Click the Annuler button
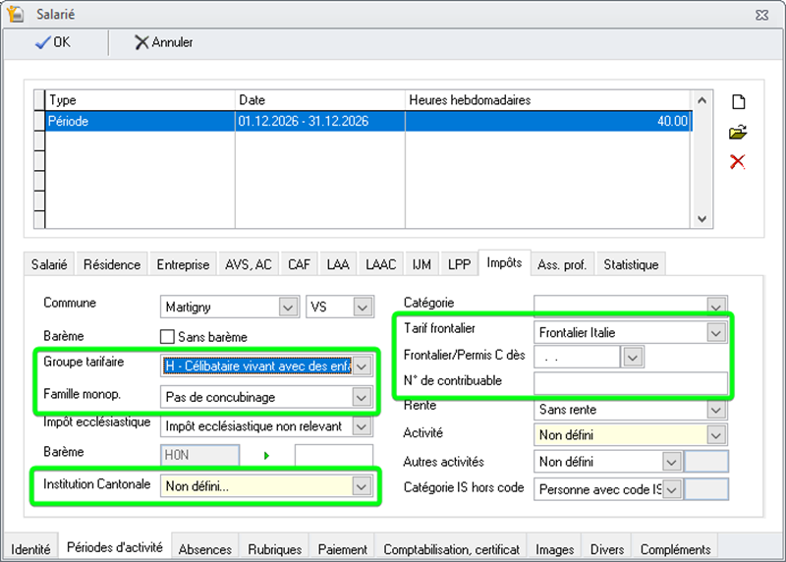Image resolution: width=786 pixels, height=562 pixels. (x=164, y=42)
